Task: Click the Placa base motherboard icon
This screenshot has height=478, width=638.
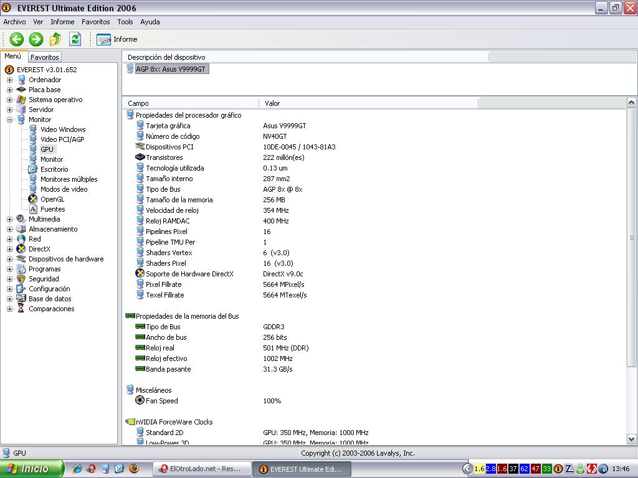Action: [x=21, y=90]
